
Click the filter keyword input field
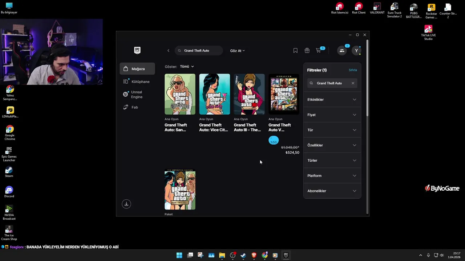(x=332, y=83)
